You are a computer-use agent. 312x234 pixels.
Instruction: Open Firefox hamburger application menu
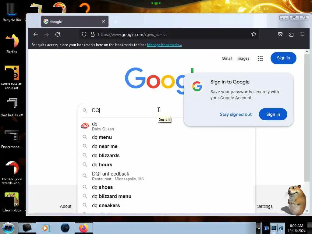[x=302, y=34]
